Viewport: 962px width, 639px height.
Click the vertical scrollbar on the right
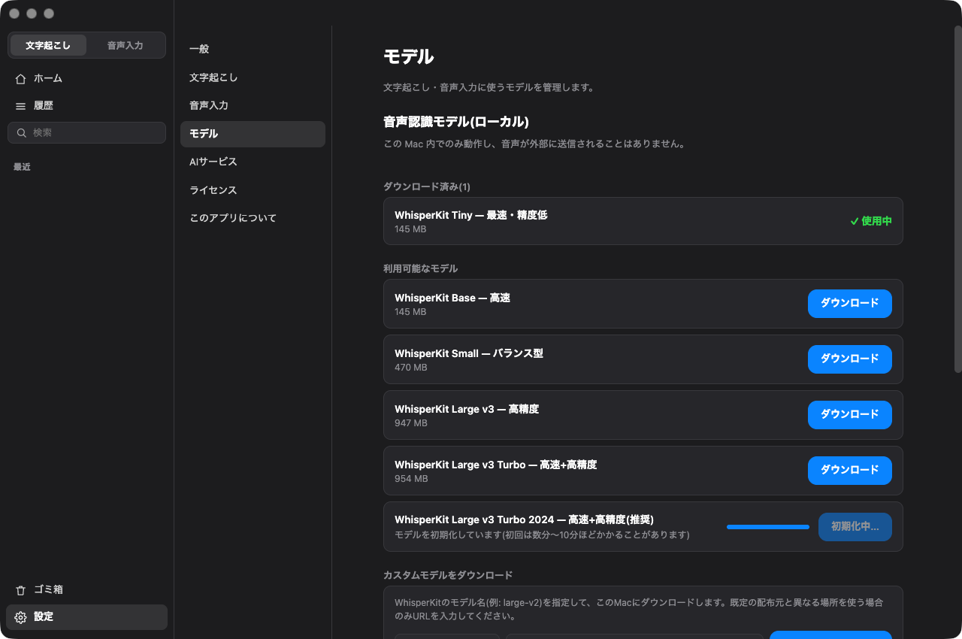[x=957, y=199]
